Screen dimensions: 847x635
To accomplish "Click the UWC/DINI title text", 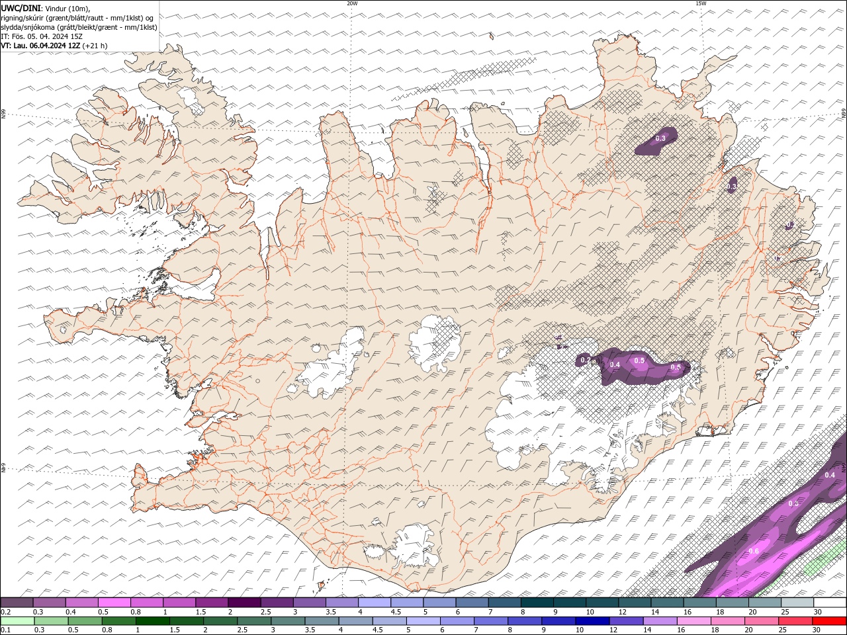I will pyautogui.click(x=20, y=8).
